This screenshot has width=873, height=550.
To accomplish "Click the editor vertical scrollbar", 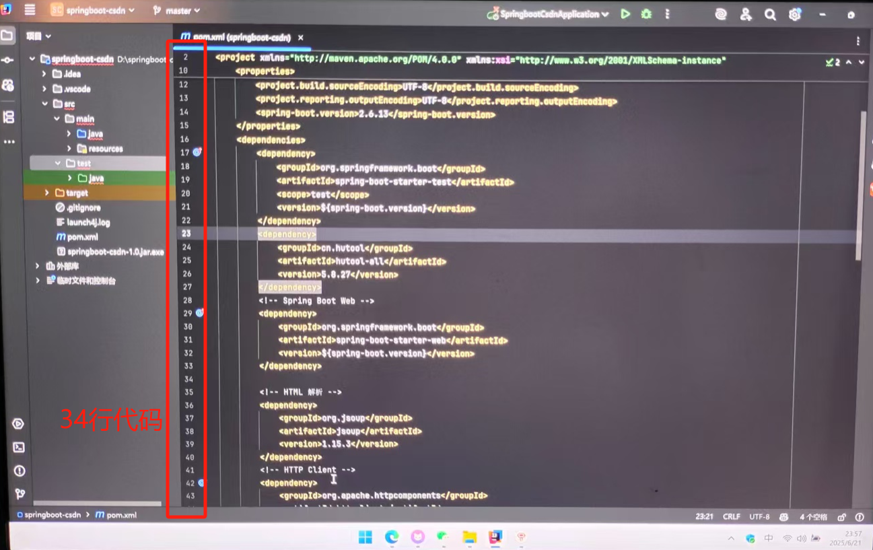I will (x=861, y=185).
